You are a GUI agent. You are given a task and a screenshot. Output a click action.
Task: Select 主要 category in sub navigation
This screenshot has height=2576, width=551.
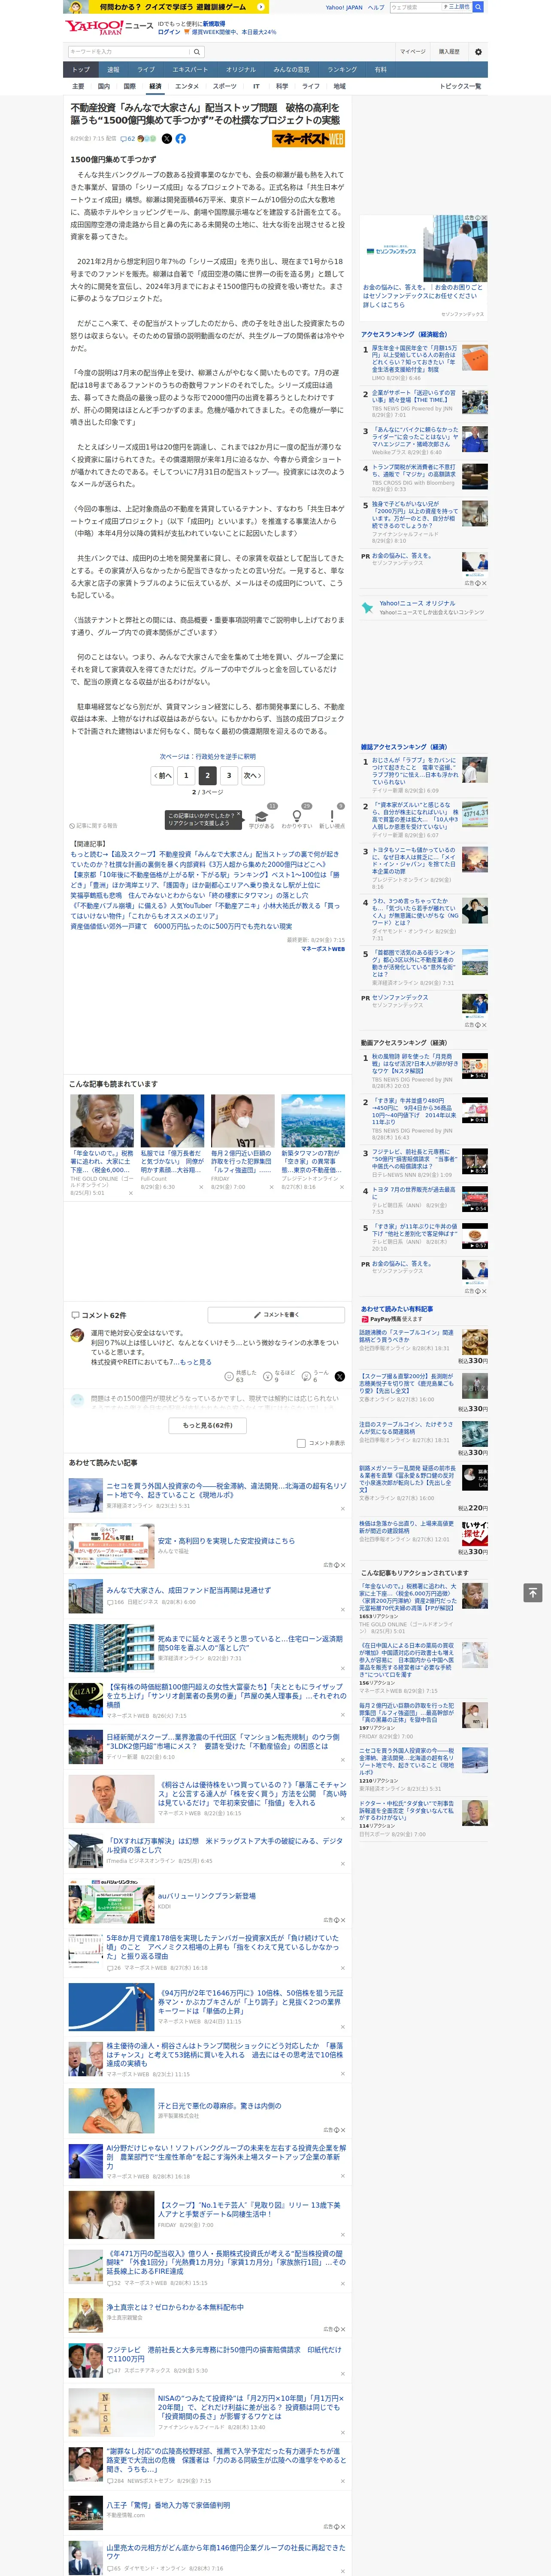78,86
